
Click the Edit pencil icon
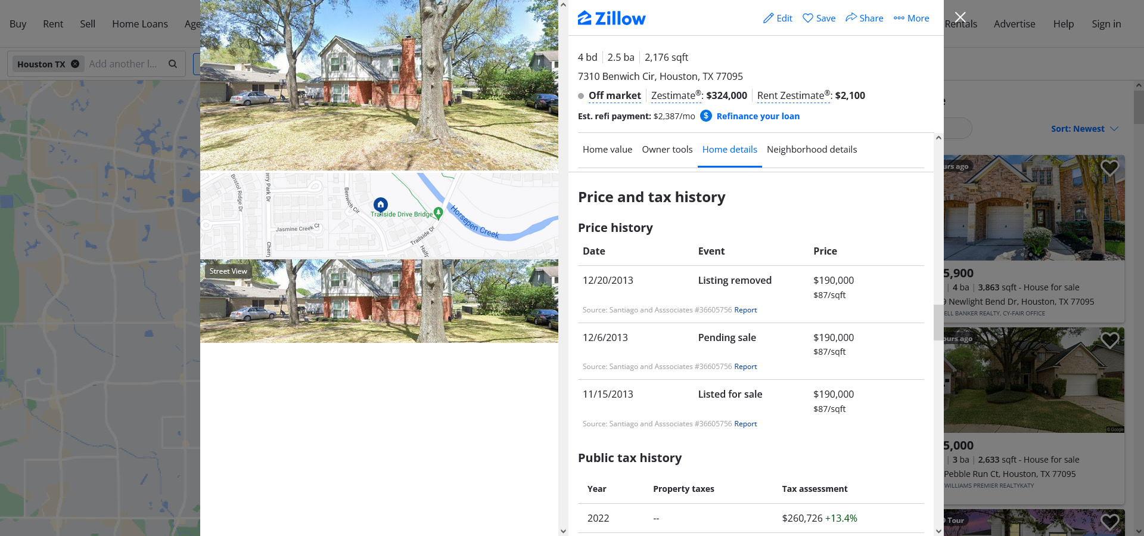(769, 18)
